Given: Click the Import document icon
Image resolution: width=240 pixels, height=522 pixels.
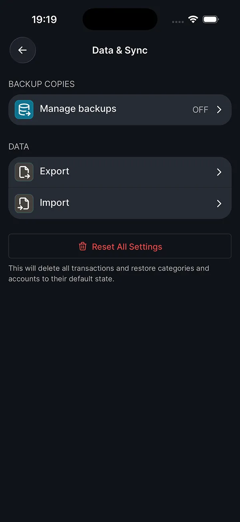Looking at the screenshot, I should tap(23, 203).
